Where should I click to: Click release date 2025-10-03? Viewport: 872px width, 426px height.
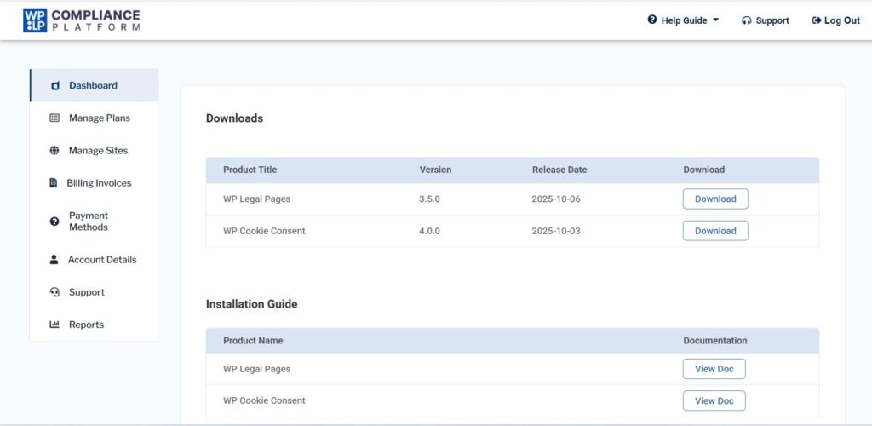click(x=556, y=231)
